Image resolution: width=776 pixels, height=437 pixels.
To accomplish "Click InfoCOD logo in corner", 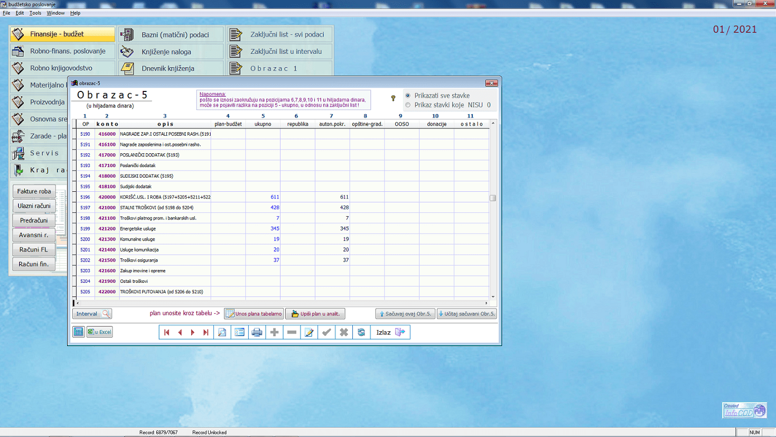I will tap(744, 411).
